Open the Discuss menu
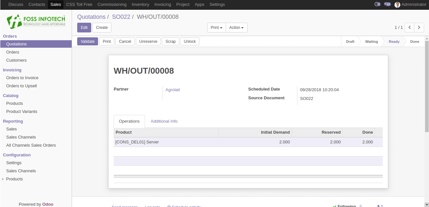Viewport: 429px width, 207px height. (x=16, y=5)
